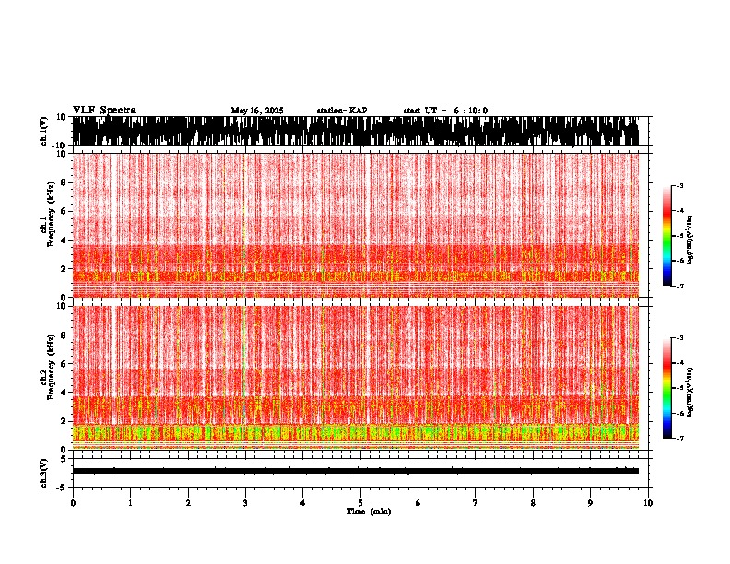Click the "8" tick on ch.1 frequency axis

[x=65, y=182]
